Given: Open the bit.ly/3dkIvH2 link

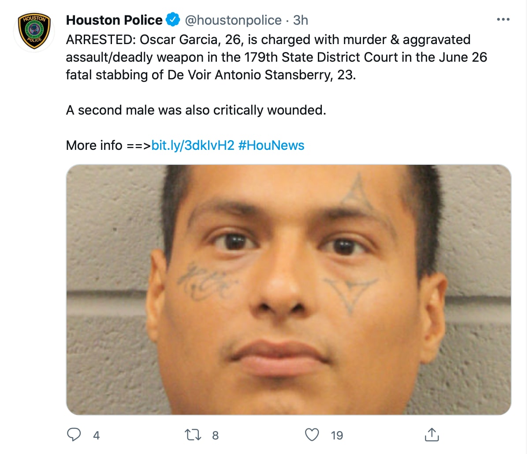Looking at the screenshot, I should pos(193,145).
